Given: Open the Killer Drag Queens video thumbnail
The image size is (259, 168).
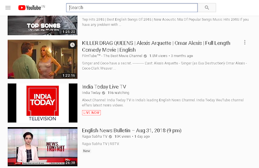Looking at the screenshot, I should [42, 59].
